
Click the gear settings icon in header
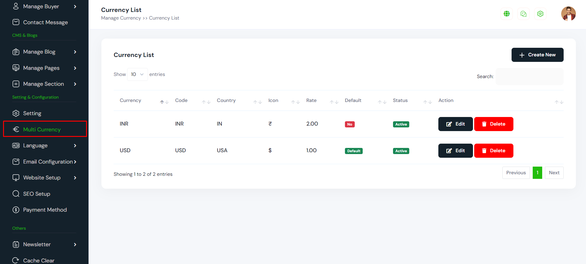point(540,14)
